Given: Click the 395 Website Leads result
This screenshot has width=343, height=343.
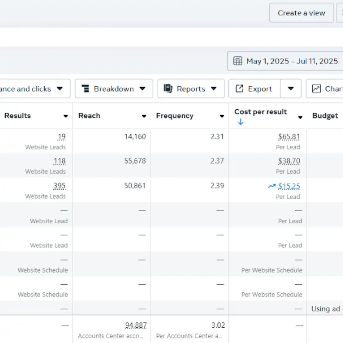Looking at the screenshot, I should pyautogui.click(x=59, y=186).
